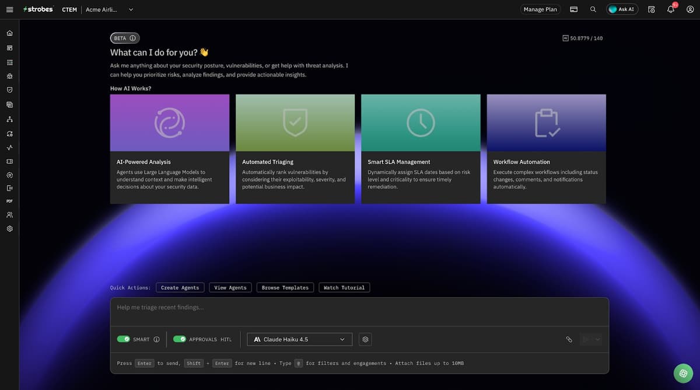Click the info icon next to SMART
The width and height of the screenshot is (700, 390).
(156, 339)
